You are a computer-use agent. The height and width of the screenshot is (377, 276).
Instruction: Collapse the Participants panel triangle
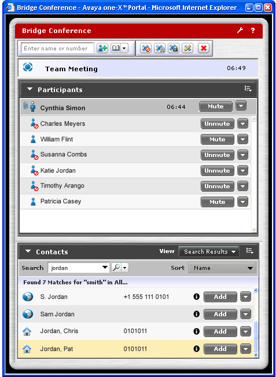point(30,89)
